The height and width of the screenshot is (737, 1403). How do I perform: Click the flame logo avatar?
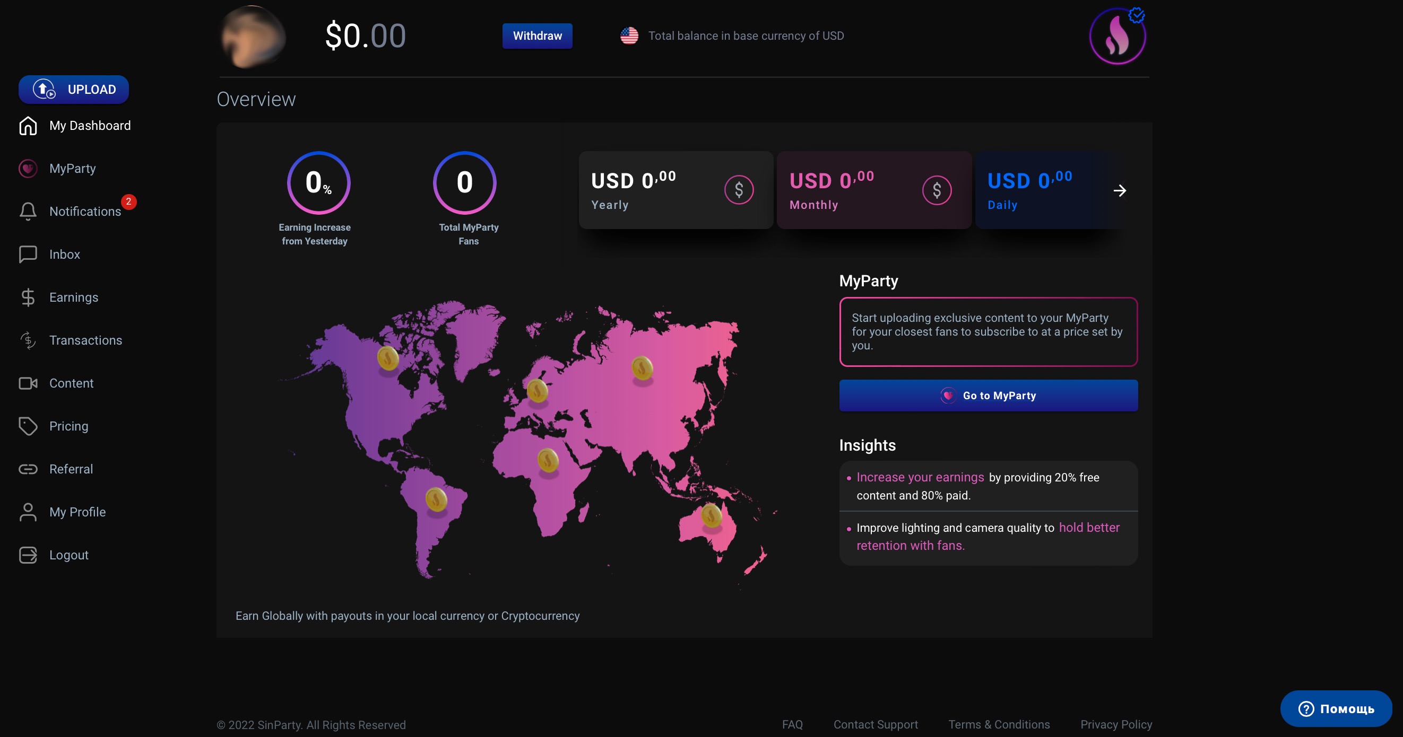click(x=1117, y=36)
